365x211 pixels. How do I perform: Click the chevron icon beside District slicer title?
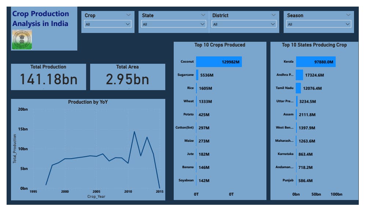[x=274, y=15]
